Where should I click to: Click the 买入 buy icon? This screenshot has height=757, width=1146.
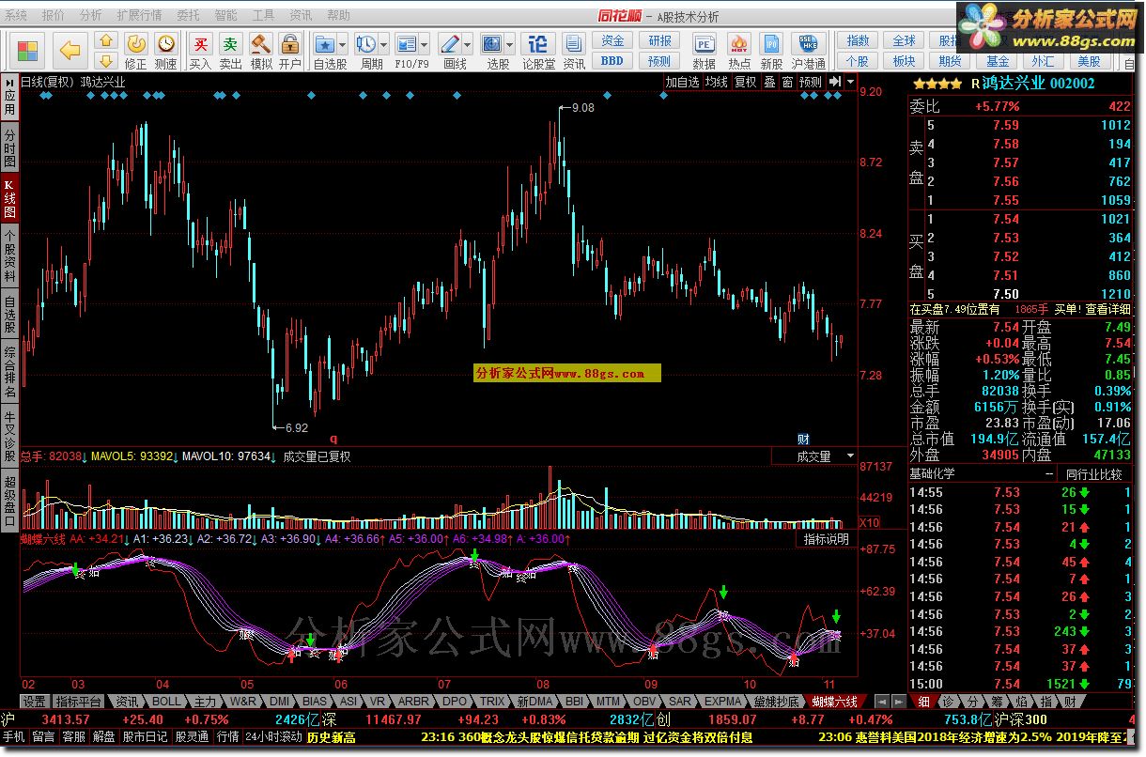(x=200, y=51)
